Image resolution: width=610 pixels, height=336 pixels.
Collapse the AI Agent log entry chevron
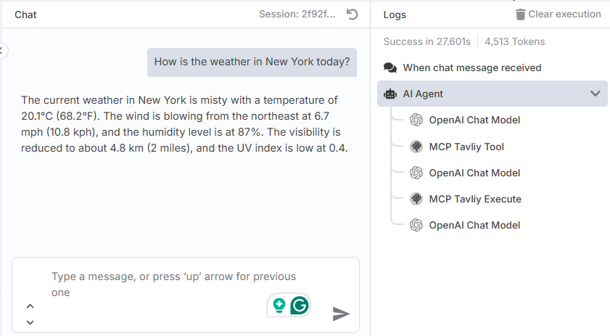[x=595, y=94]
